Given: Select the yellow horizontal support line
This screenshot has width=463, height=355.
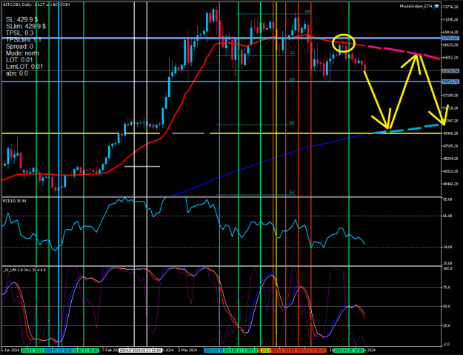Looking at the screenshot, I should click(221, 133).
